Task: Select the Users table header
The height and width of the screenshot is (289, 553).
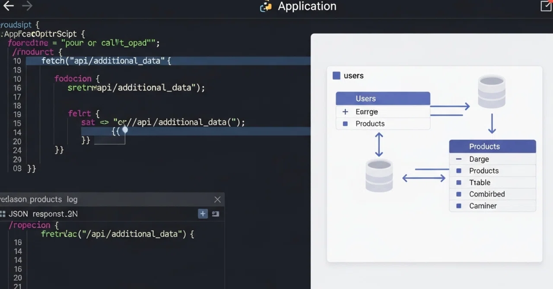Action: click(383, 98)
